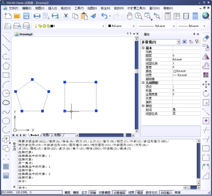Open the ByLayer color control swatch

(x=121, y=26)
